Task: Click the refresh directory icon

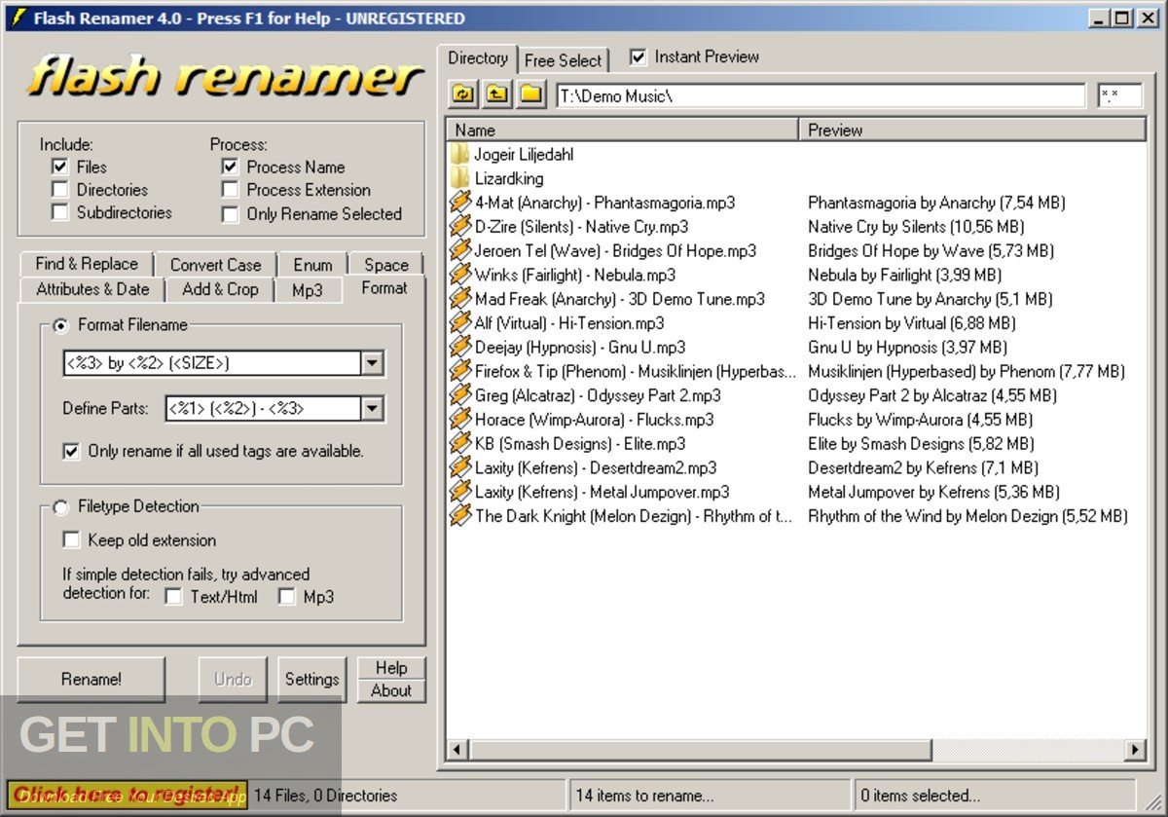Action: (x=463, y=94)
